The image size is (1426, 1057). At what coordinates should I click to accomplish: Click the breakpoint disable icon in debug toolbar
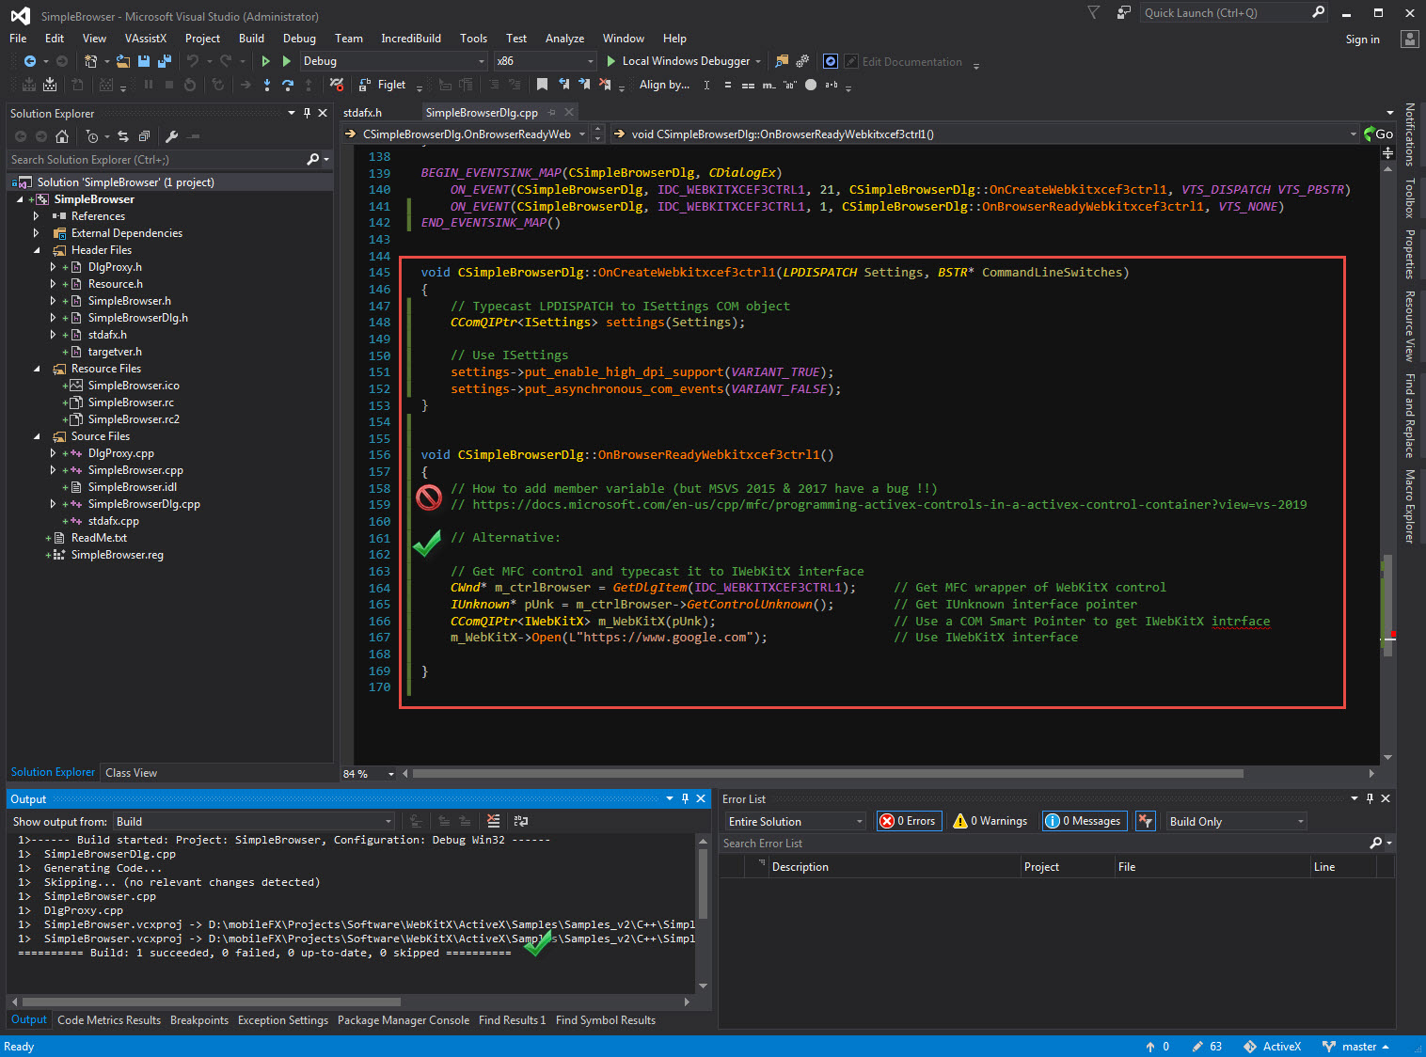coord(337,85)
